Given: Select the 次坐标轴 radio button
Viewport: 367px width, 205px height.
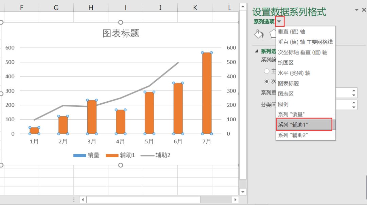Looking at the screenshot, I should pyautogui.click(x=267, y=81).
